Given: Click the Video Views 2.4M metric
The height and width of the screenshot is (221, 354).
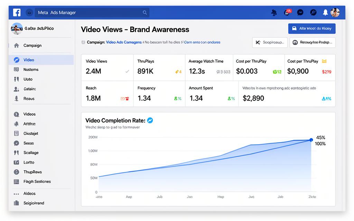Looking at the screenshot, I should tap(93, 71).
